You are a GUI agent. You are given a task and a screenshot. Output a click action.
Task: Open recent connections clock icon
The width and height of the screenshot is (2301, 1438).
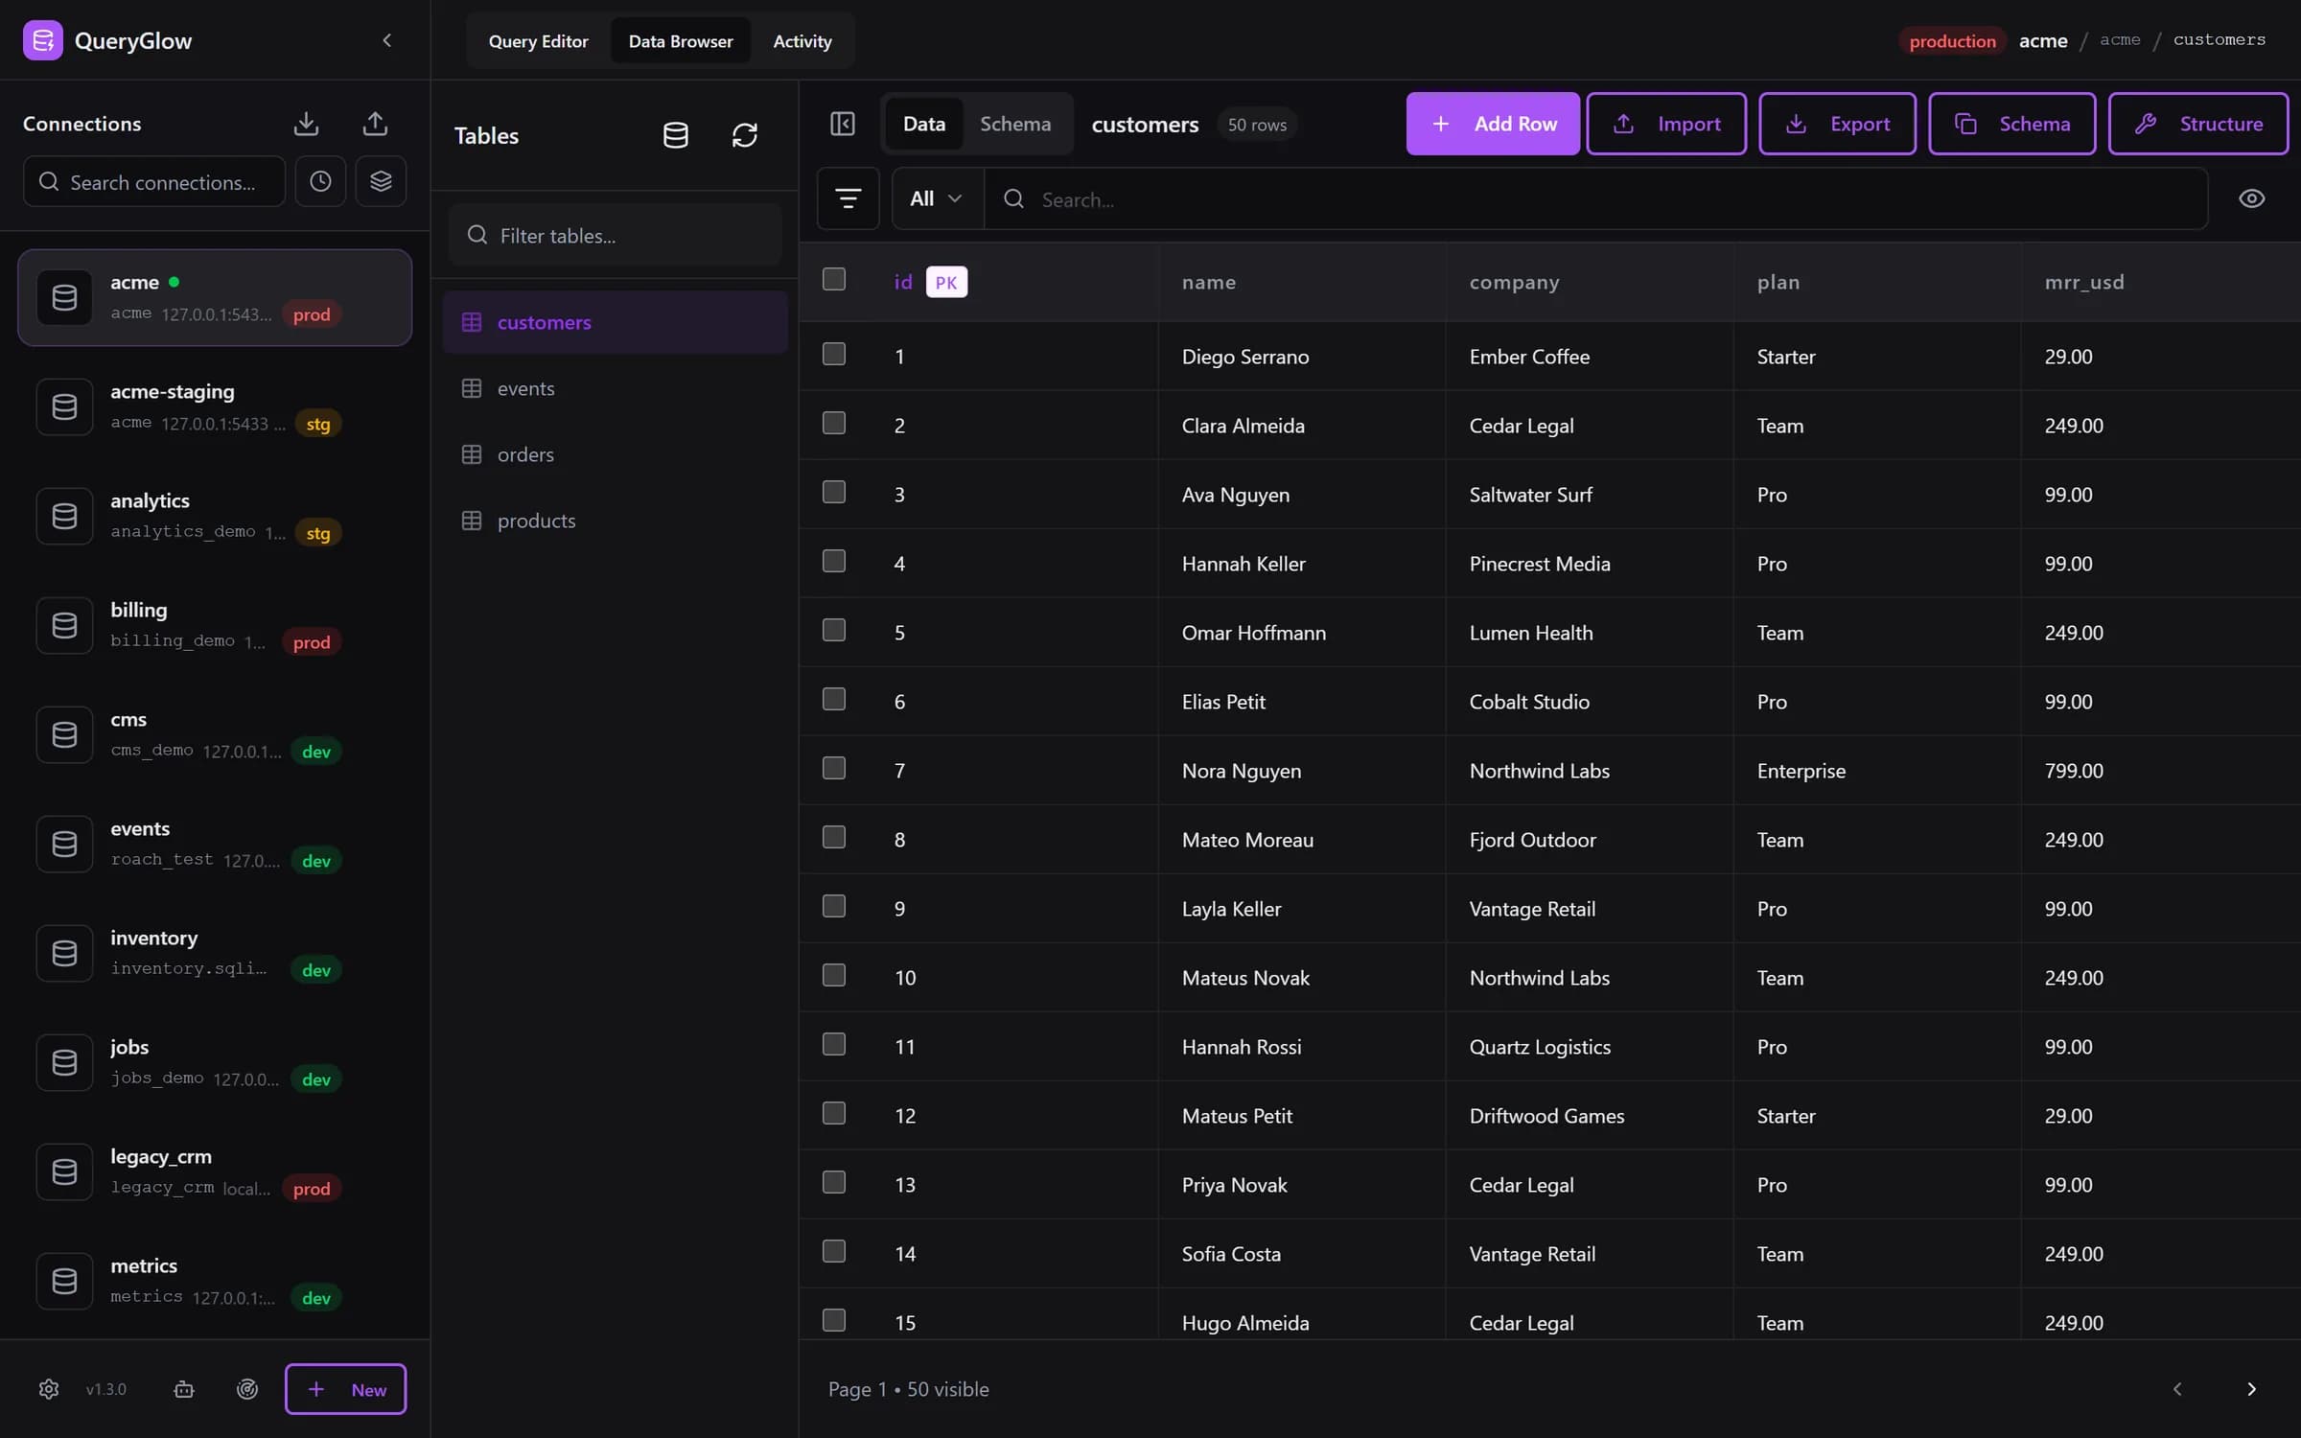click(320, 181)
